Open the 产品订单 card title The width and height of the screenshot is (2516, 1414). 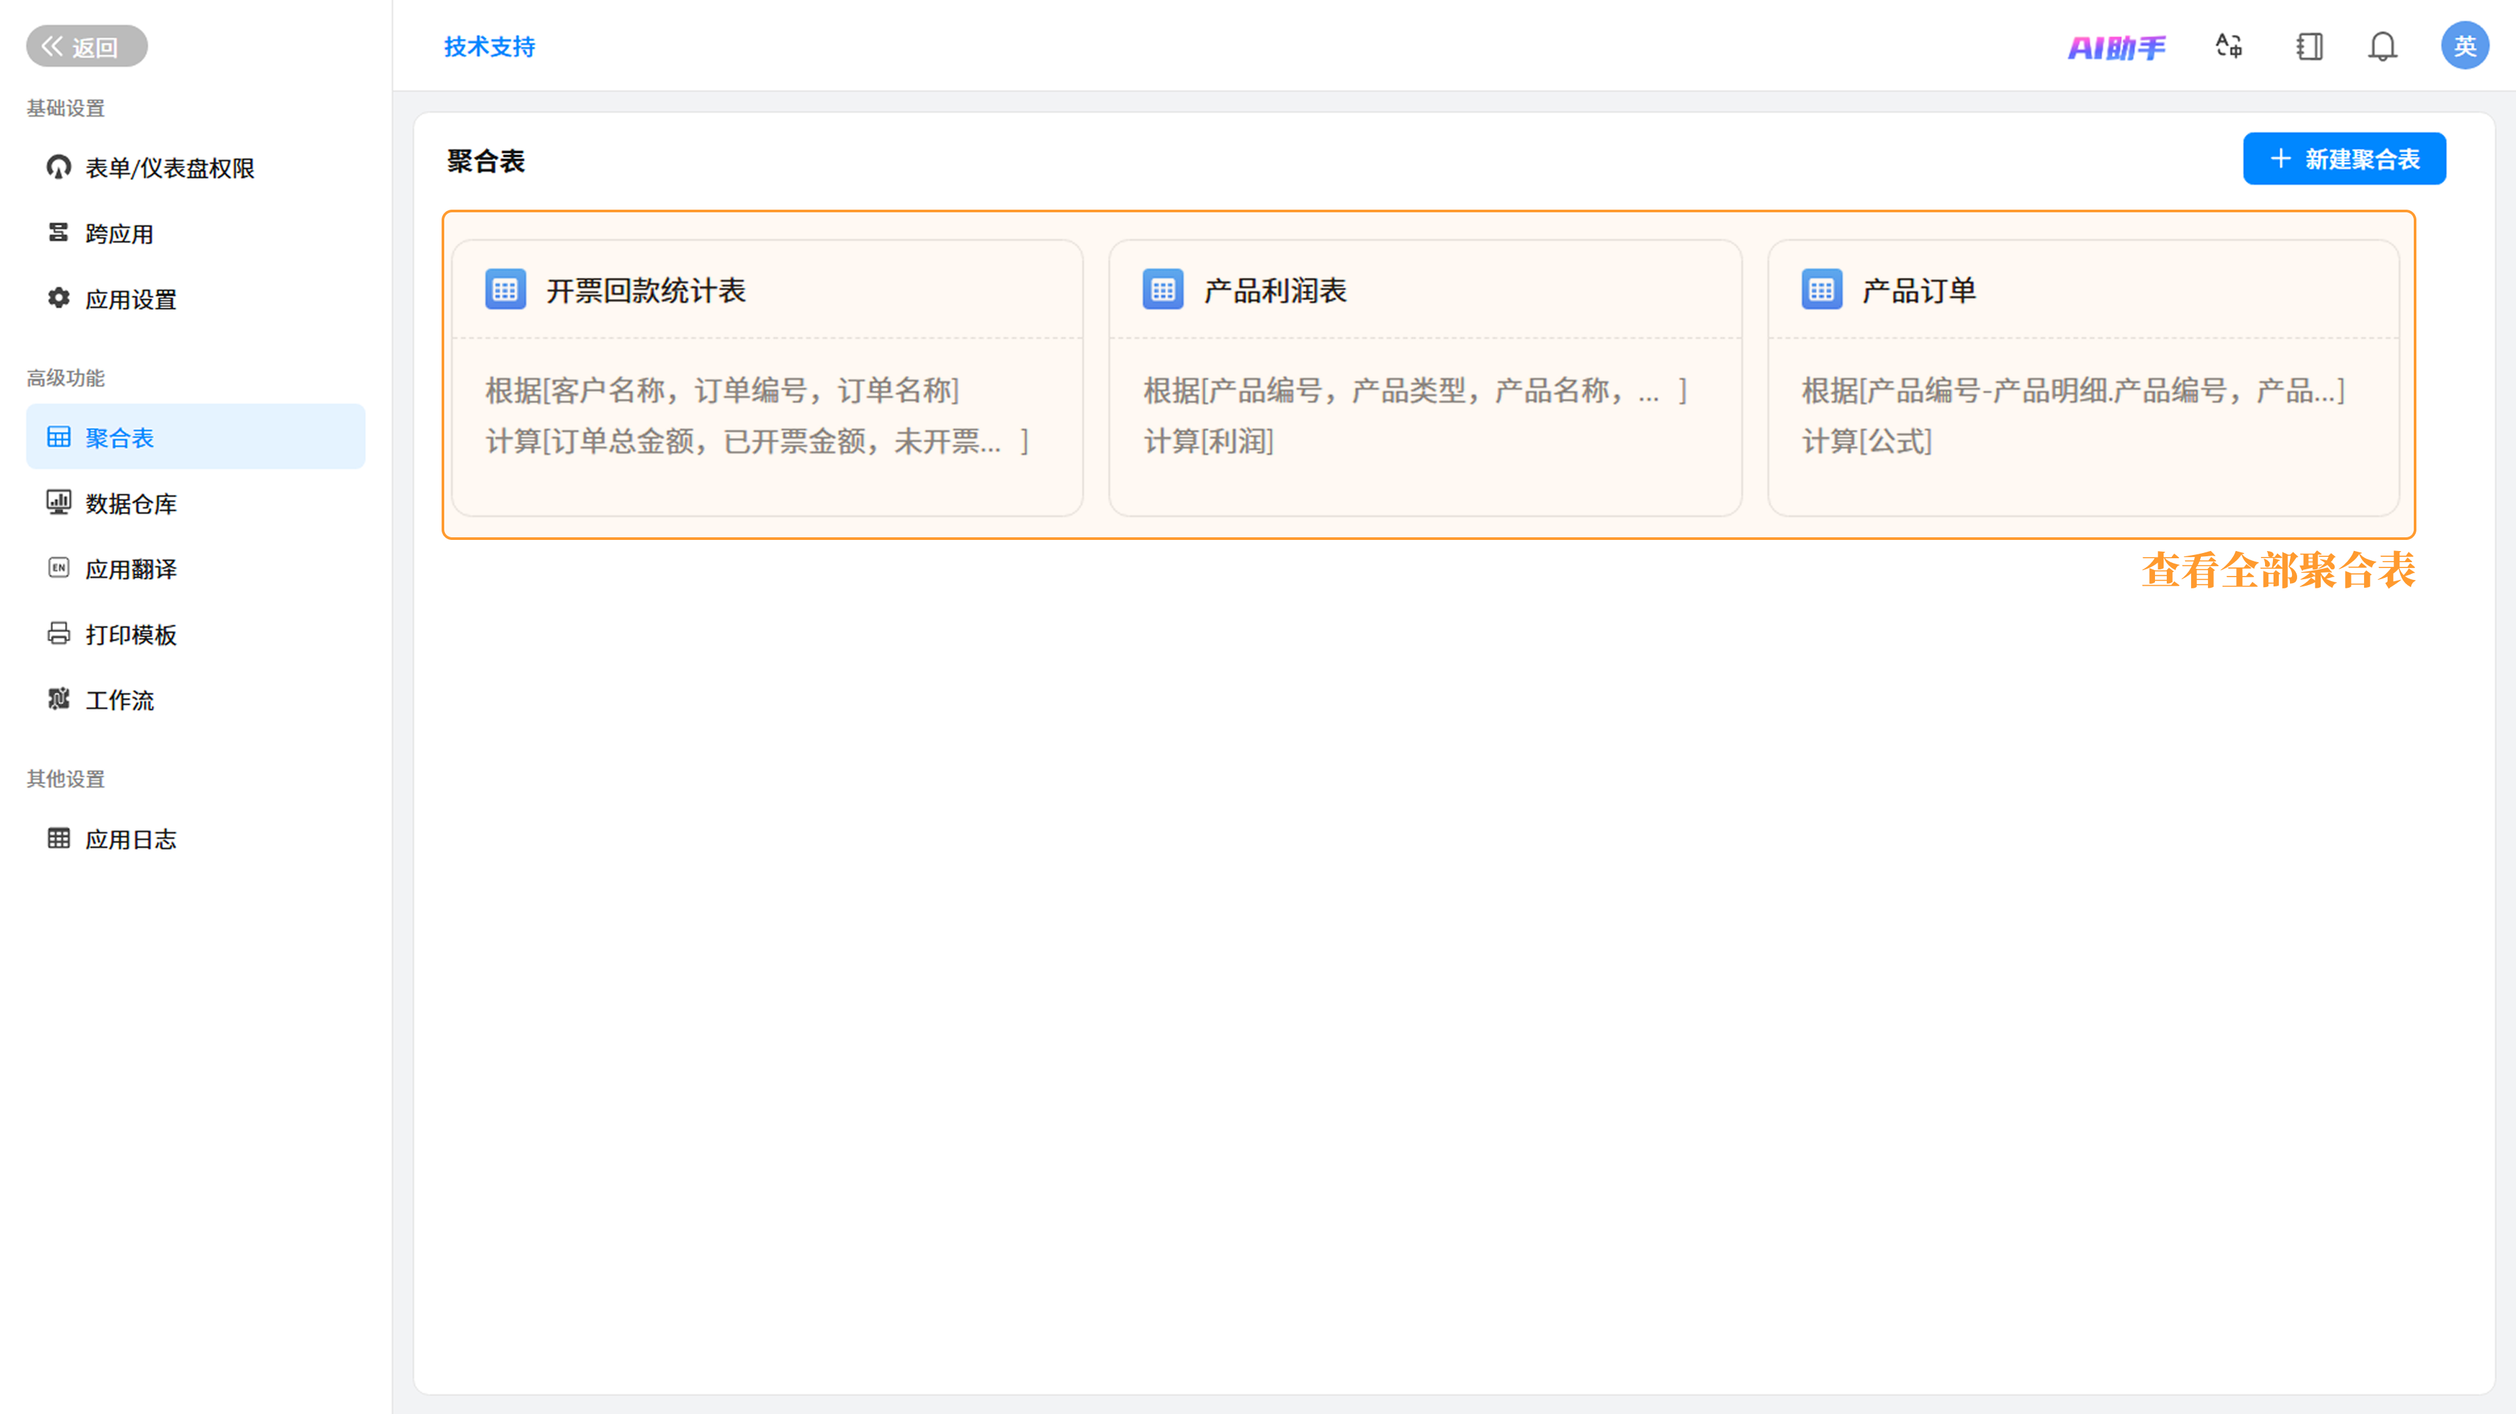click(1918, 290)
